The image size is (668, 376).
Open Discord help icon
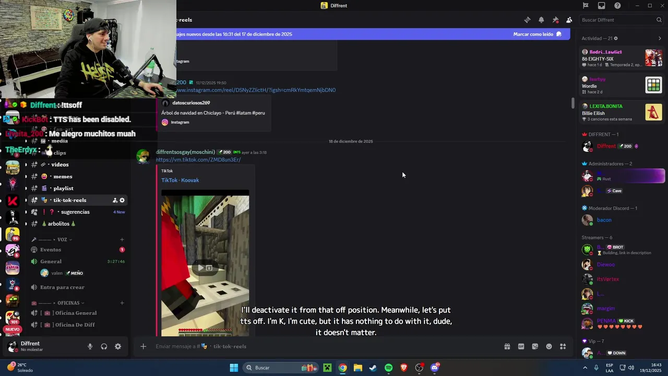pos(617,6)
